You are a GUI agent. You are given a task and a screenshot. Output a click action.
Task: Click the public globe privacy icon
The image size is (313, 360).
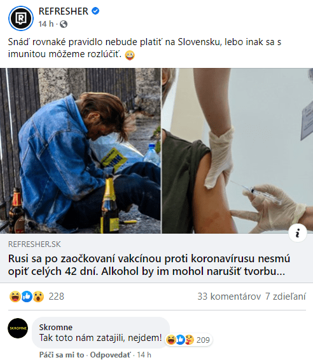pyautogui.click(x=64, y=24)
